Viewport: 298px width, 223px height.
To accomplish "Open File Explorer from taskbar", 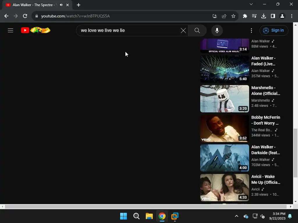I will [x=149, y=216].
